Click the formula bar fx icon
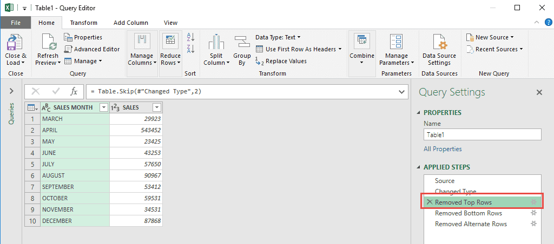The height and width of the screenshot is (244, 554). click(74, 92)
